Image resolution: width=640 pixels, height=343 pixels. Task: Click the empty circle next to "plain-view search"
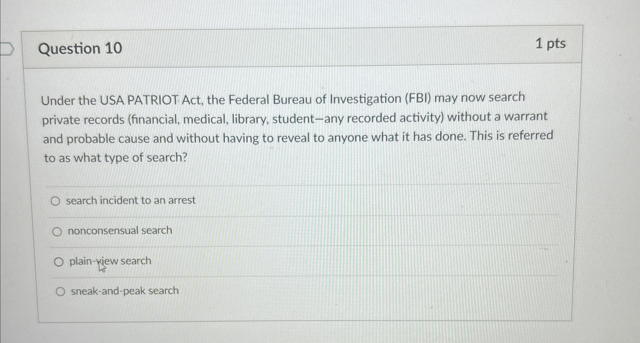(59, 261)
